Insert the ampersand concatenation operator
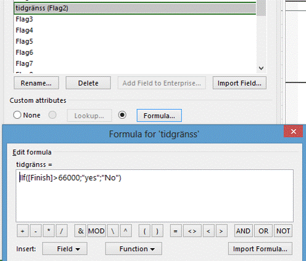Viewport: 306px width, 261px height. [x=80, y=231]
